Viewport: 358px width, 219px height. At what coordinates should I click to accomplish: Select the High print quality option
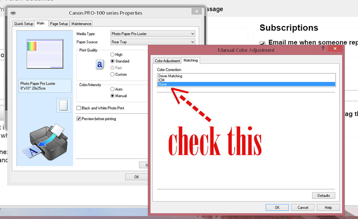click(113, 55)
